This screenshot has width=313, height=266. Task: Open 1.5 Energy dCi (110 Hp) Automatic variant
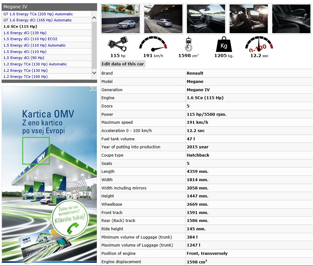34,45
